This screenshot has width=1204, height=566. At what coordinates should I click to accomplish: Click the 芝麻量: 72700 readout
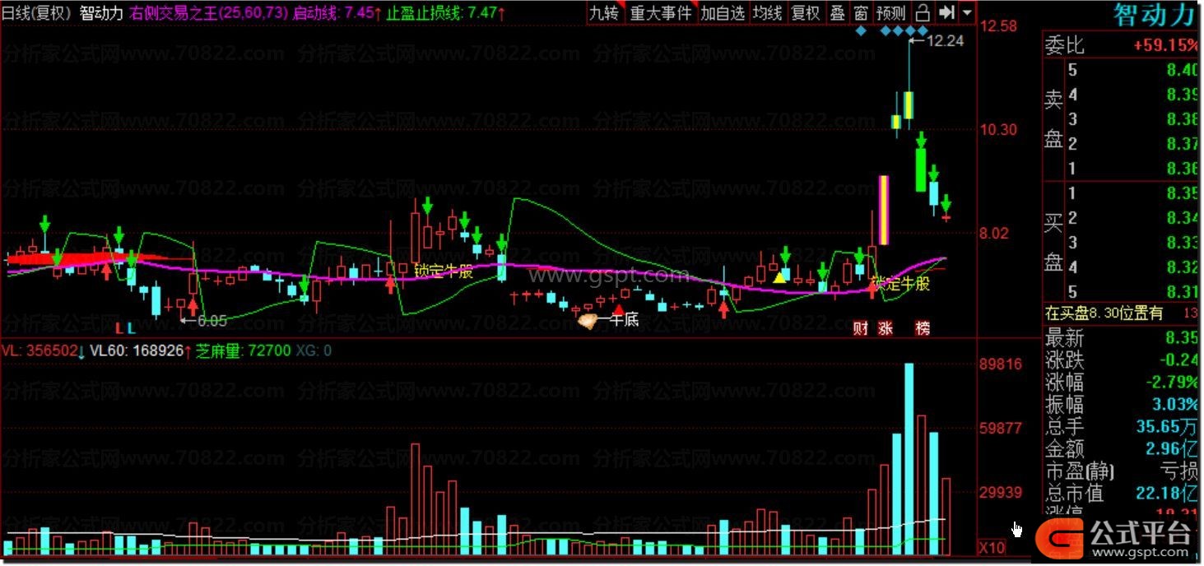[x=244, y=351]
